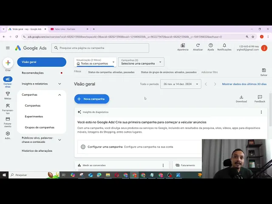272x204 pixels.
Task: Open date range 26 nov. a 14 dez. dropdown
Action: click(181, 84)
